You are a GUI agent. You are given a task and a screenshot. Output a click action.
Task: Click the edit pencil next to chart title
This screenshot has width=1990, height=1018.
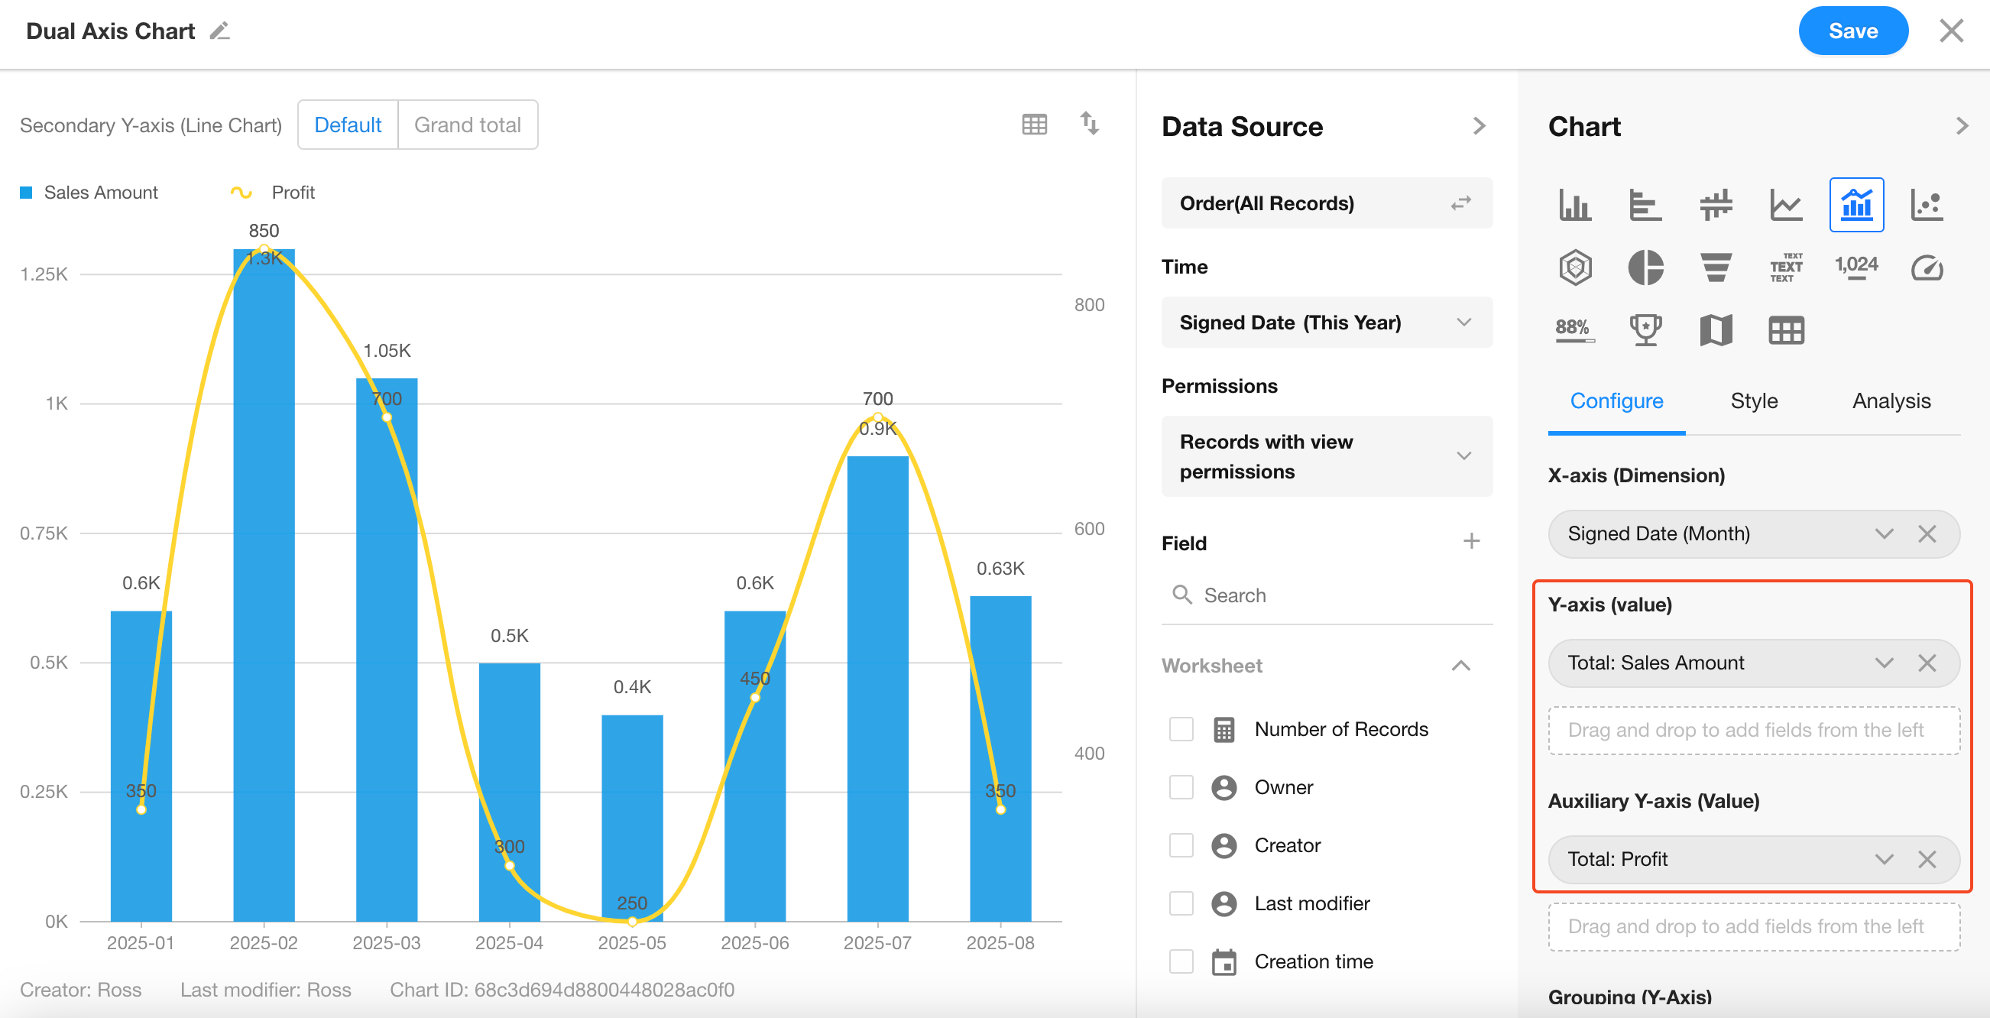point(220,31)
